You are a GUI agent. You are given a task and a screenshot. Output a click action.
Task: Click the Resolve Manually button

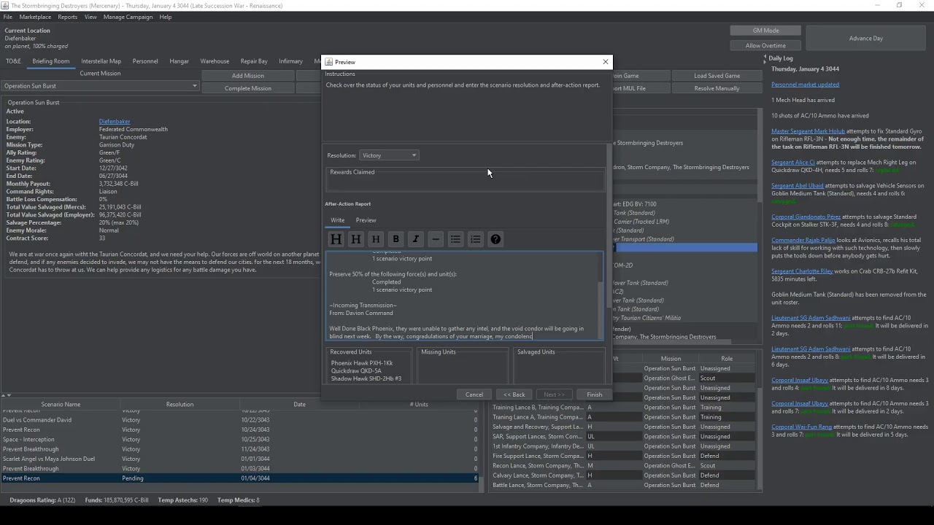[x=717, y=88]
